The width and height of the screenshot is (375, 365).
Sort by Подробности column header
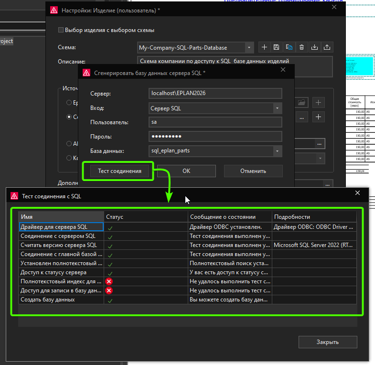coord(314,217)
